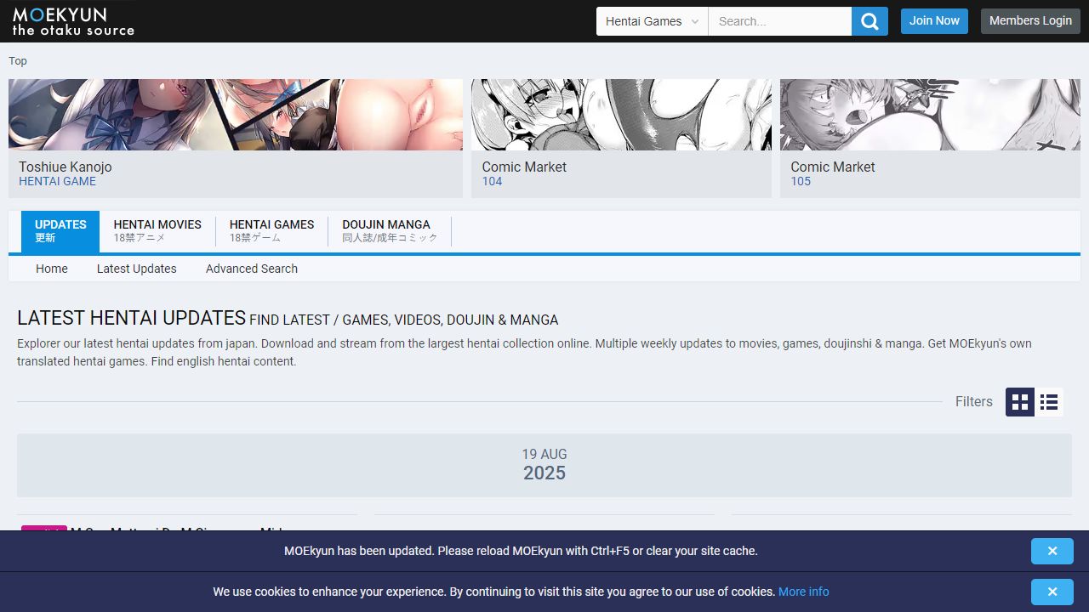Switch to grid view layout
The height and width of the screenshot is (612, 1089).
tap(1020, 402)
